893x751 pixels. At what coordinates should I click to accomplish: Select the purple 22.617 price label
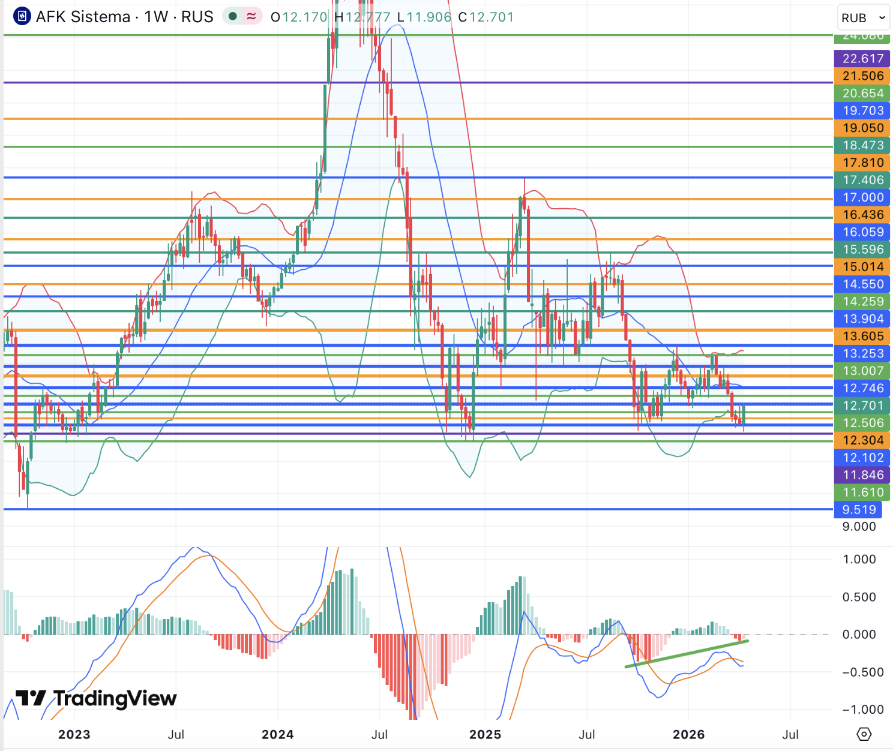(x=862, y=59)
